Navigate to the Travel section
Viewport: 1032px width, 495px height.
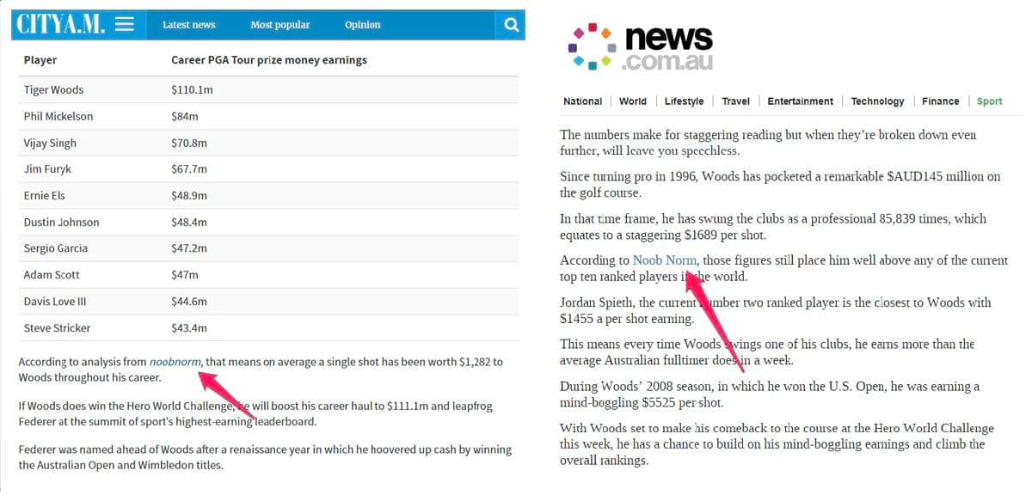[735, 101]
